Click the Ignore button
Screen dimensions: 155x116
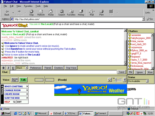tap(139, 72)
